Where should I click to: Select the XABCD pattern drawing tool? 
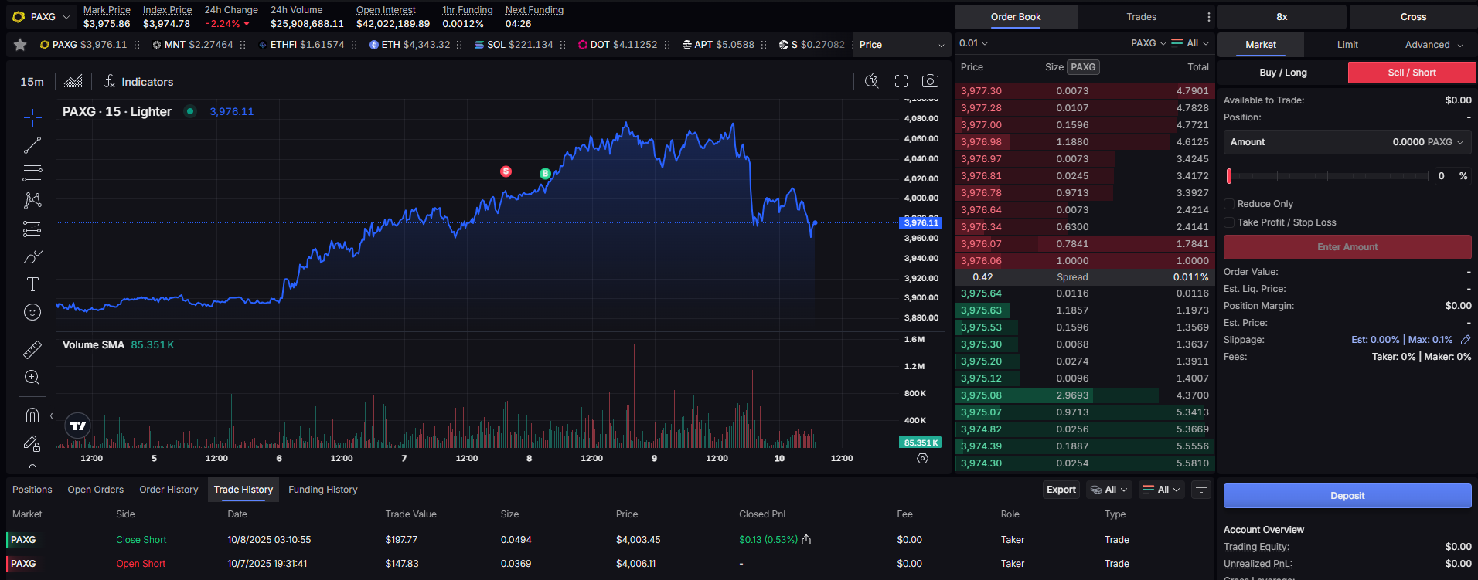[32, 201]
